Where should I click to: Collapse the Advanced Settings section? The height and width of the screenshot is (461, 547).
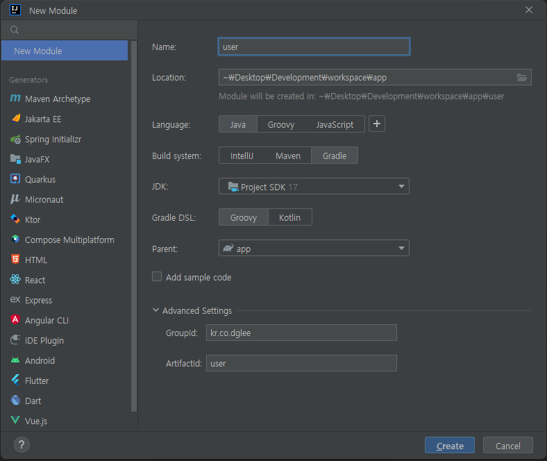155,310
